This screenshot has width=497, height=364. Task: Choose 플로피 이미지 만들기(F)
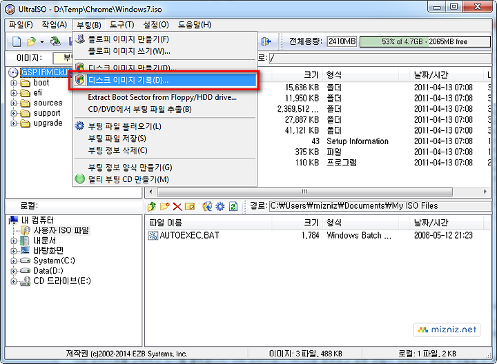coord(165,39)
